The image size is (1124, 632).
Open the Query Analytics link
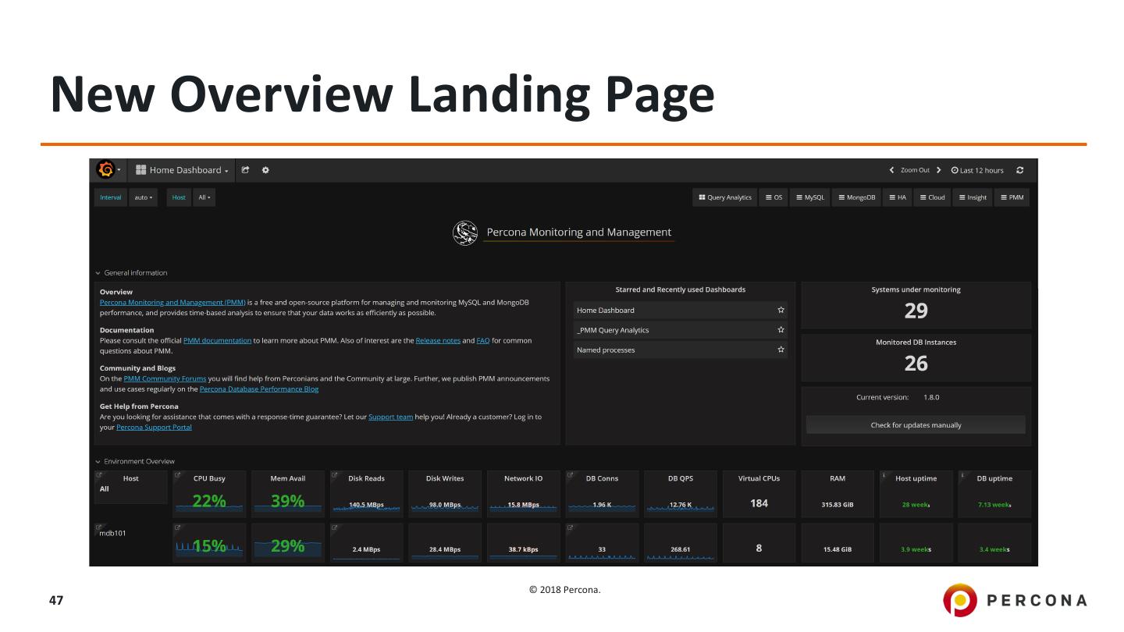[x=724, y=197]
